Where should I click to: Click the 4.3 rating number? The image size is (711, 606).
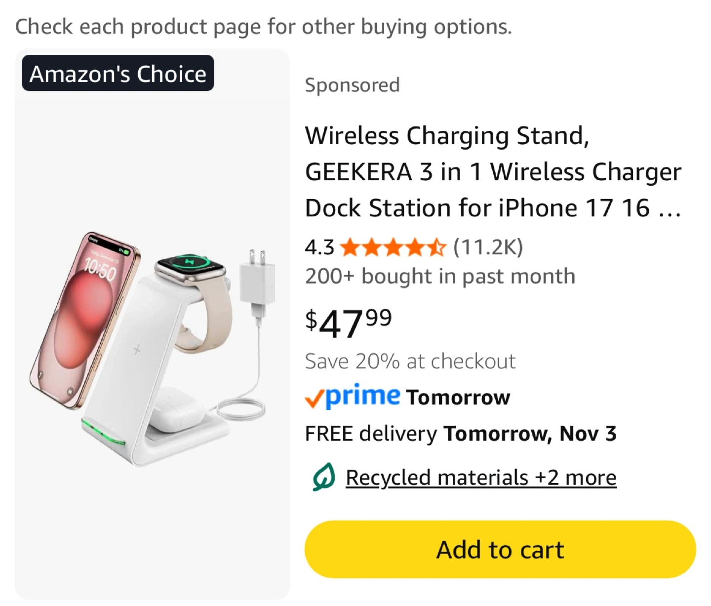pyautogui.click(x=319, y=247)
